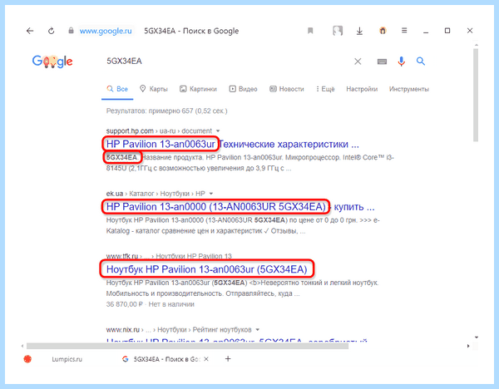Switch to the Картинки tab
Screen dimensions: 499x389
(198, 89)
